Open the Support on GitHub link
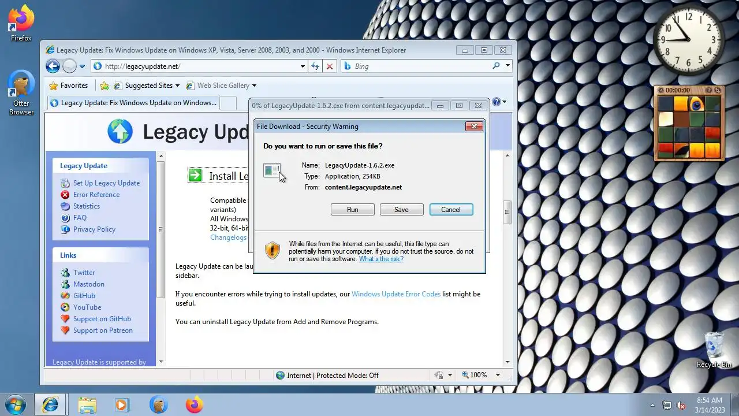Screen dimensions: 739x416 coord(102,319)
